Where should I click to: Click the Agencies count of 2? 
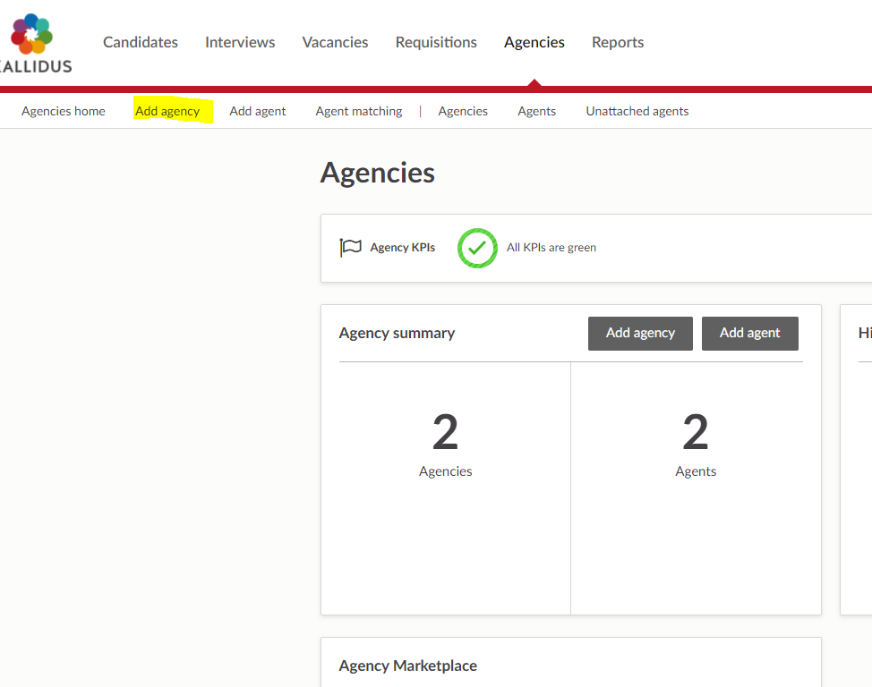[445, 433]
